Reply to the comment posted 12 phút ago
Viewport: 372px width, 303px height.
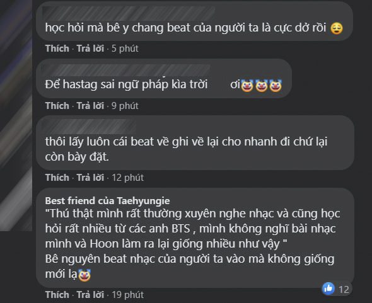pos(90,178)
